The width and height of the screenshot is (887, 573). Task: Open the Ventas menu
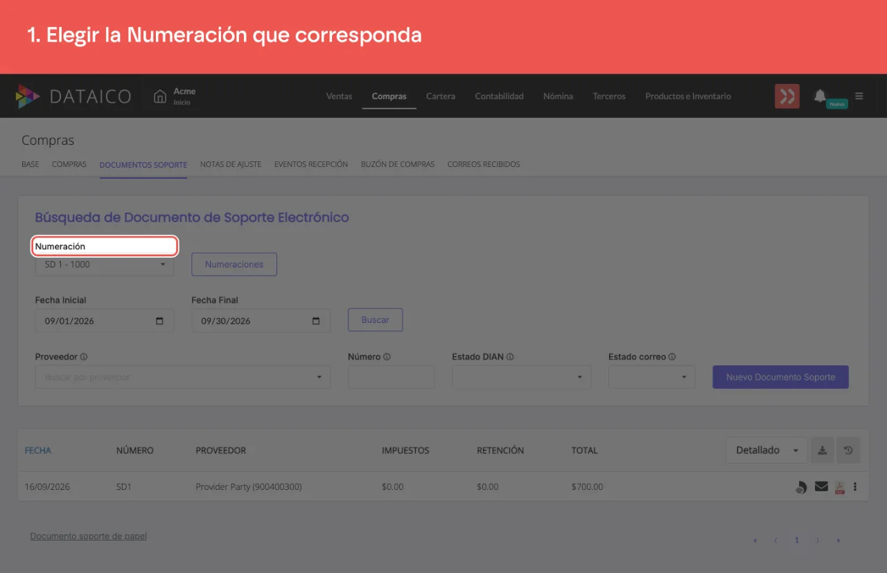(x=340, y=96)
